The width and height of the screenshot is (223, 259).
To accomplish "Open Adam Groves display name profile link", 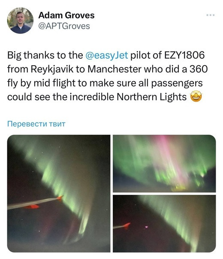I will pos(66,15).
